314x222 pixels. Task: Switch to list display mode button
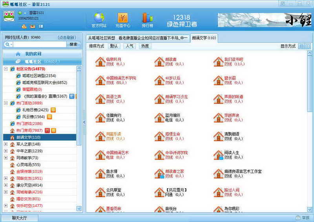point(301,46)
